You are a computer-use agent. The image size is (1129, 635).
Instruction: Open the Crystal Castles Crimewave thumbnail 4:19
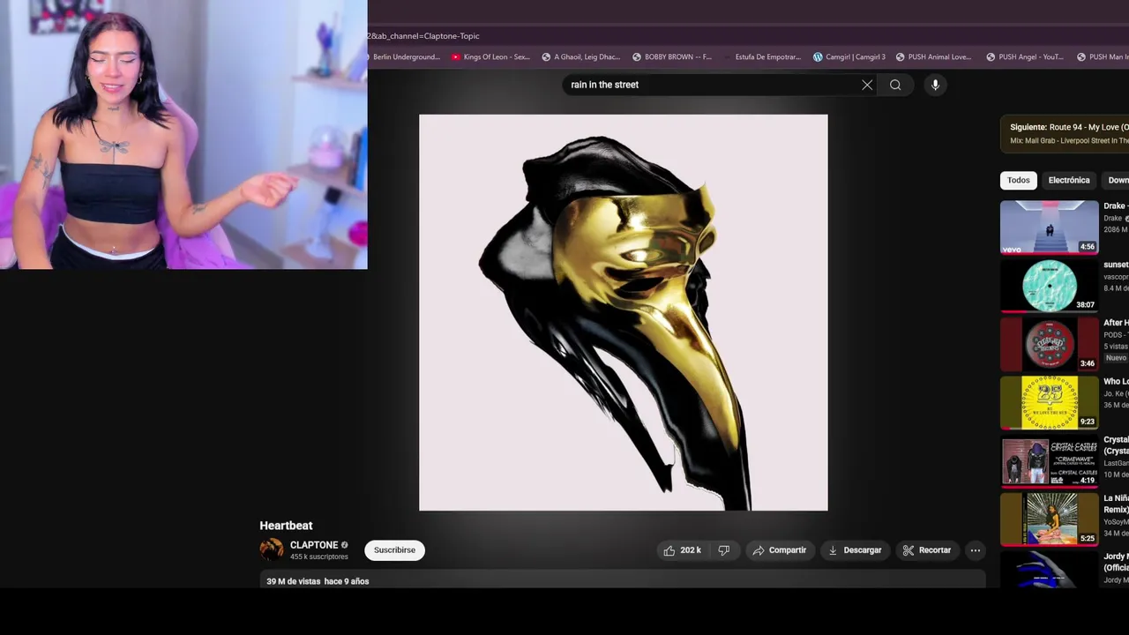click(x=1050, y=461)
